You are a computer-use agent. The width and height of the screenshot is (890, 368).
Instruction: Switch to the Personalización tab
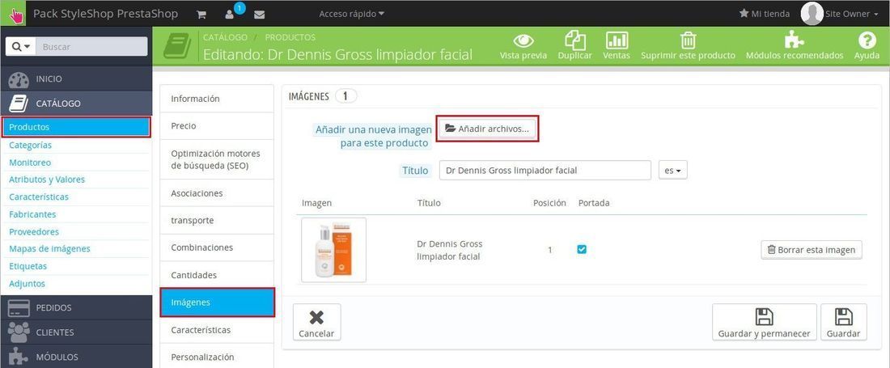coord(217,357)
